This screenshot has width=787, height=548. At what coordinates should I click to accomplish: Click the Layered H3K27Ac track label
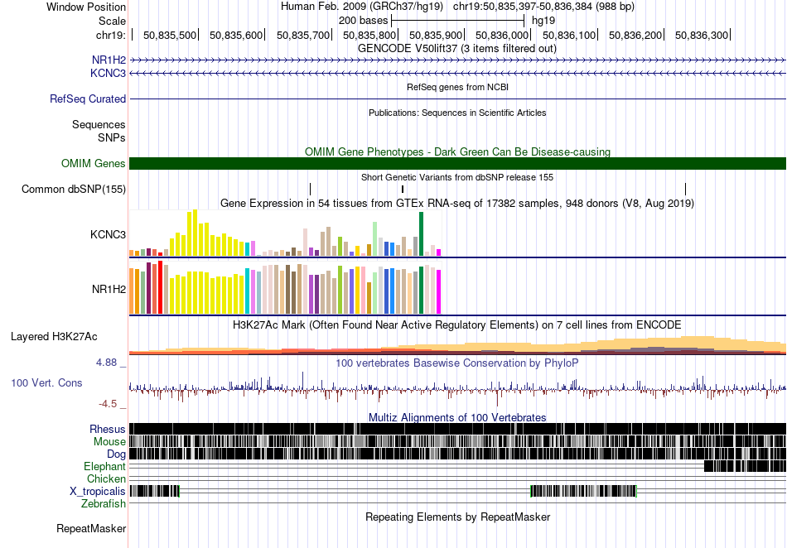pyautogui.click(x=54, y=336)
